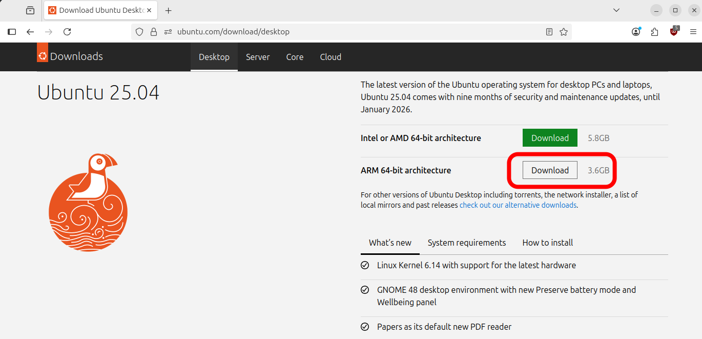Click Papers default PDF reader line
Screen dimensions: 702x339
pos(444,327)
